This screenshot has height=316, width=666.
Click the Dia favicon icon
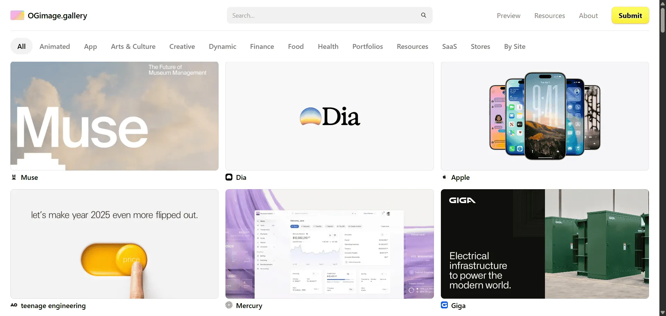click(229, 177)
